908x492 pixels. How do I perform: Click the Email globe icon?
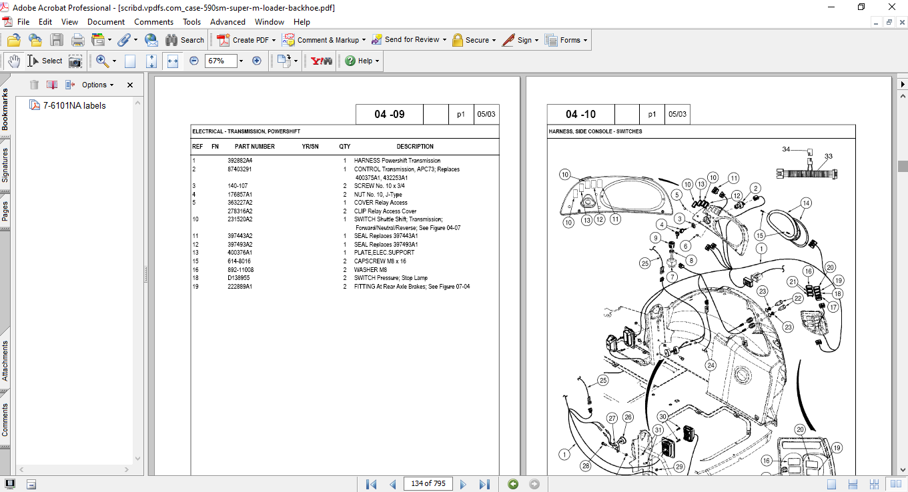point(151,40)
